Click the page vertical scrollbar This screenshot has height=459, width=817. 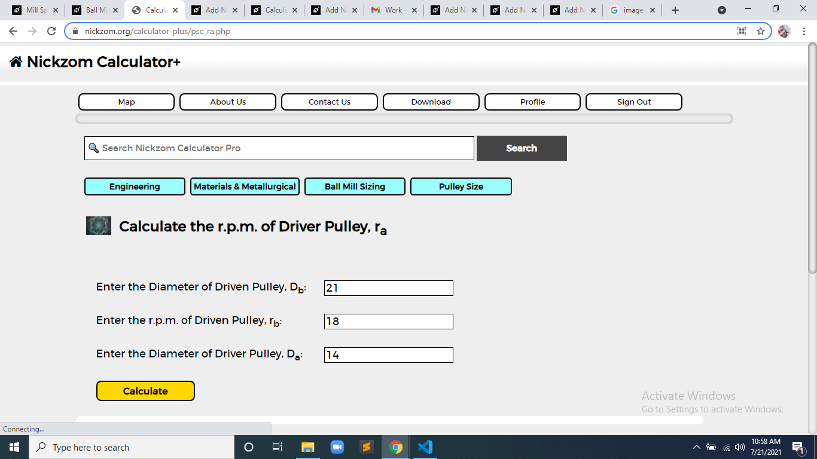click(812, 158)
